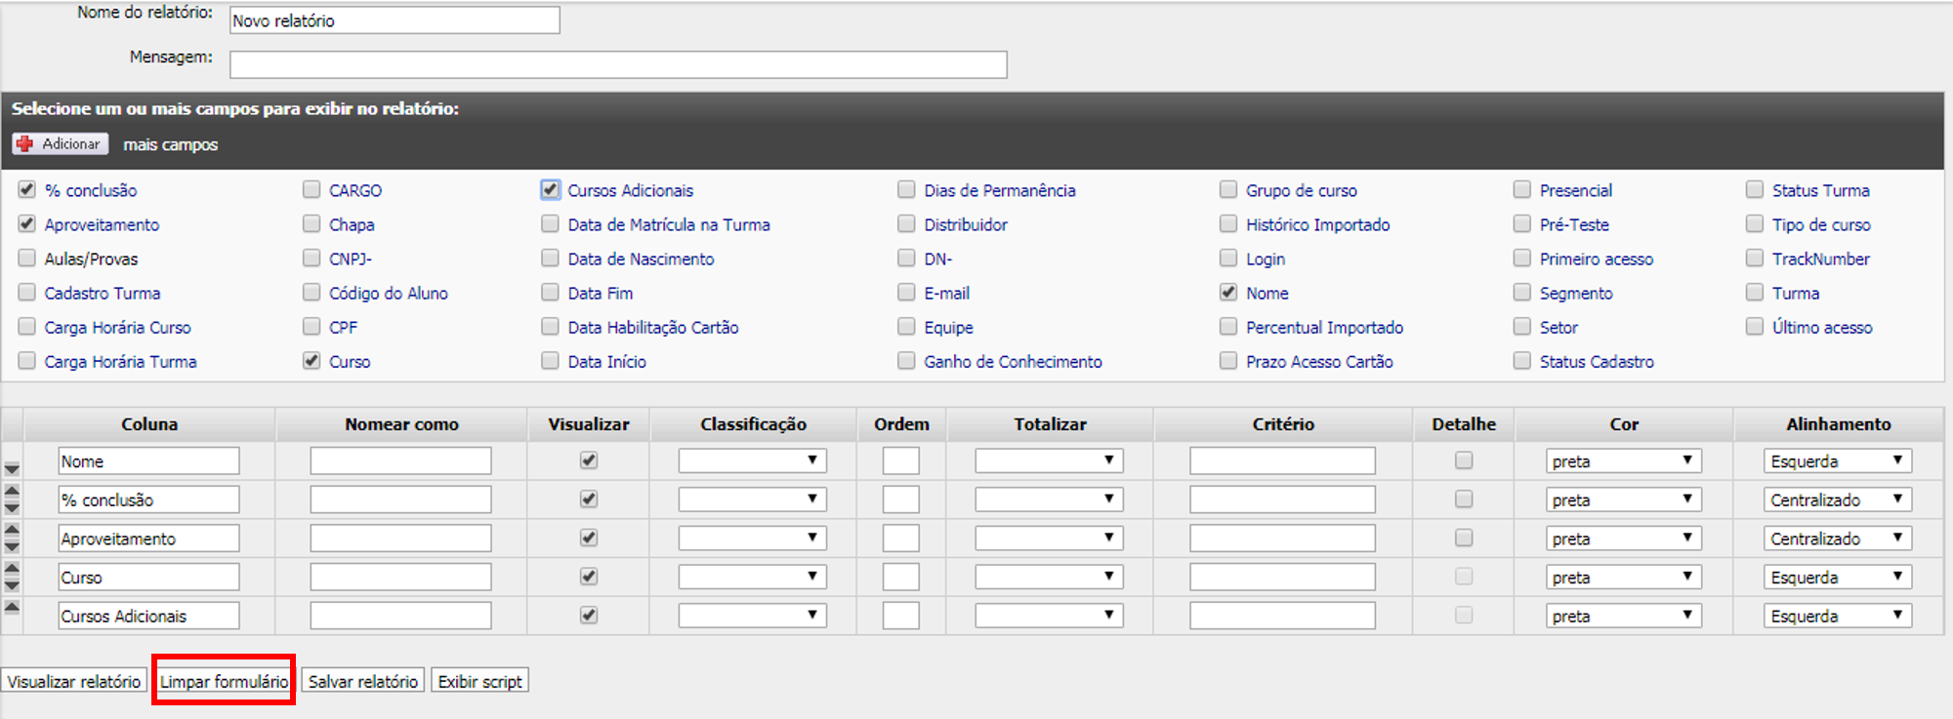Move the % conclusão row up
Image resolution: width=1953 pixels, height=719 pixels.
click(12, 492)
